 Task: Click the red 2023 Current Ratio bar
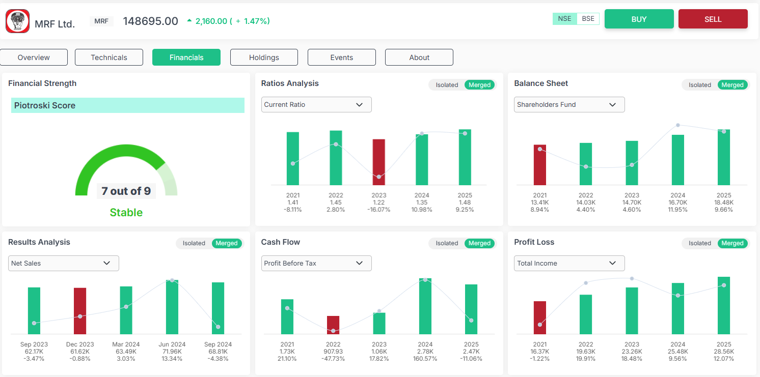coord(379,162)
